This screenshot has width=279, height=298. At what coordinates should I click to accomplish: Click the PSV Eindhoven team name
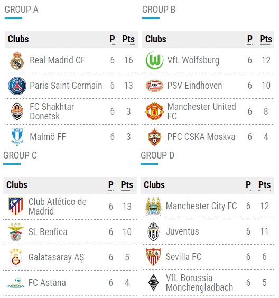(x=194, y=86)
